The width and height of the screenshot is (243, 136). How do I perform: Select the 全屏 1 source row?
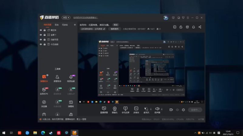click(x=57, y=35)
